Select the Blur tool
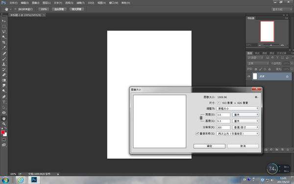The height and width of the screenshot is (184, 294). 4,85
